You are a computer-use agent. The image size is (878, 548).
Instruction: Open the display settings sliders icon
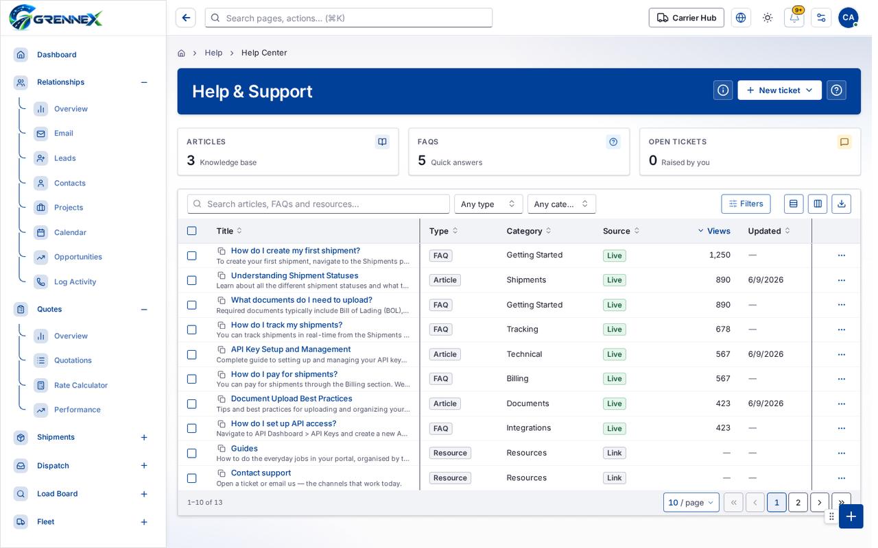point(821,18)
